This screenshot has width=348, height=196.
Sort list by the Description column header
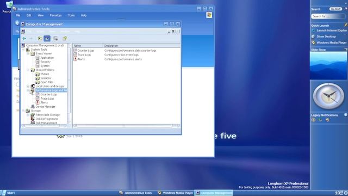(141, 46)
